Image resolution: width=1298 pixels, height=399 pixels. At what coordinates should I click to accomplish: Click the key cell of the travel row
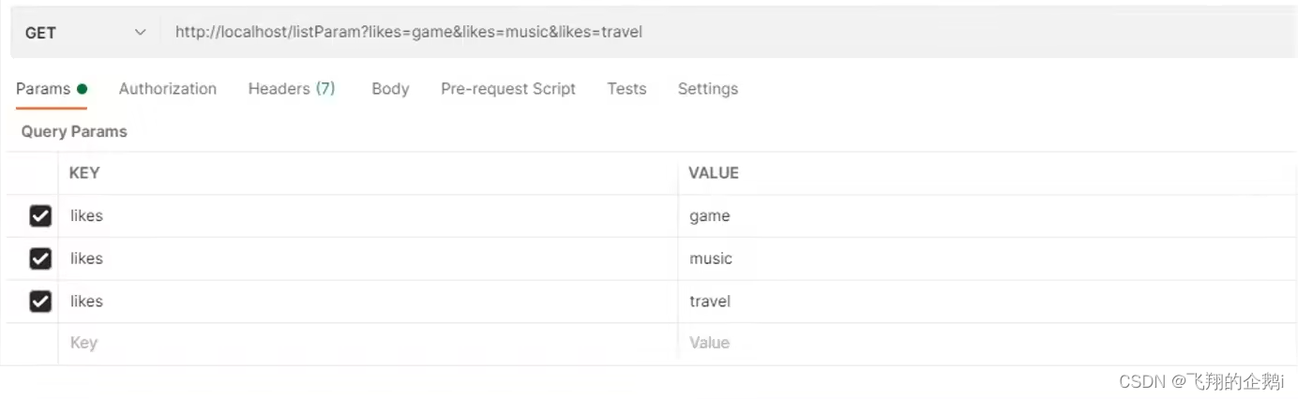pyautogui.click(x=368, y=302)
